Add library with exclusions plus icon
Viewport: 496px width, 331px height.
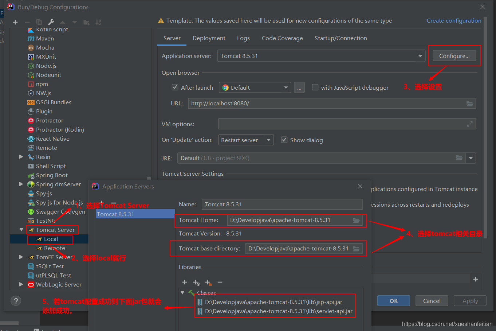(208, 283)
